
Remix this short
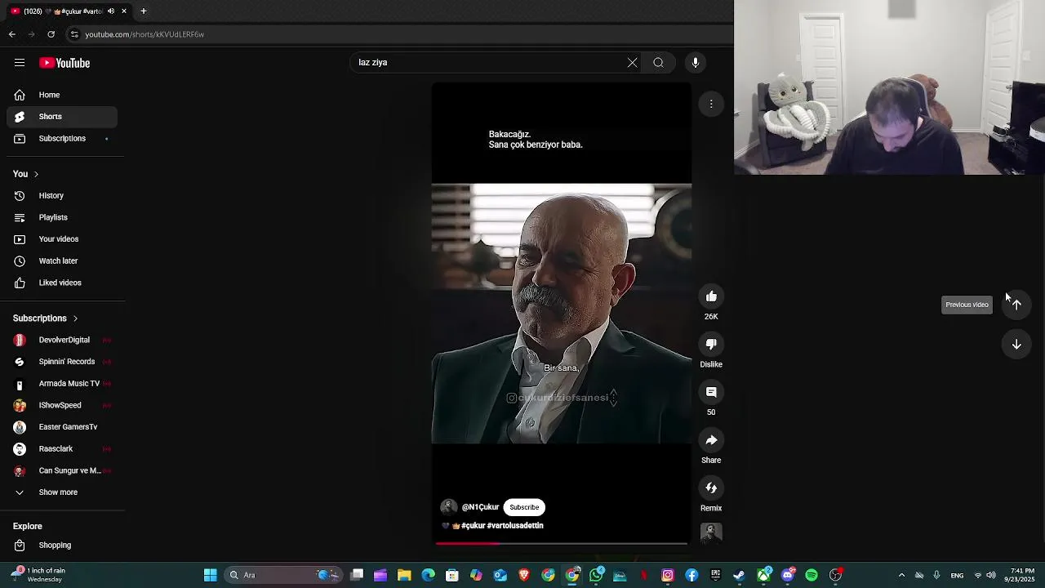(x=711, y=488)
